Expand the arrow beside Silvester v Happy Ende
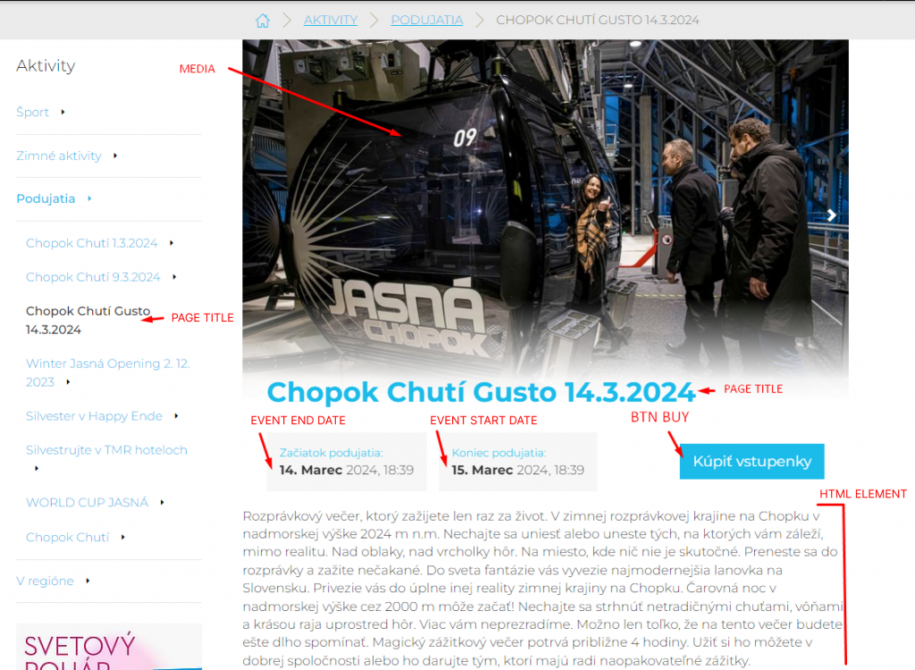Screen dimensions: 915x670 (x=176, y=416)
